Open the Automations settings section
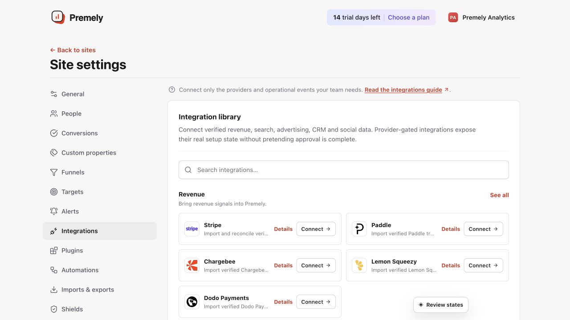This screenshot has height=320, width=570. [100, 270]
